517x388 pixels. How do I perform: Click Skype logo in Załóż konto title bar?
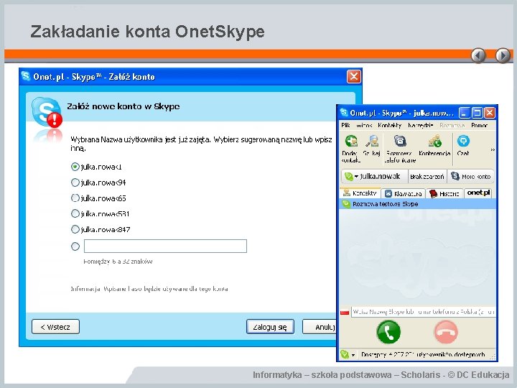click(26, 76)
